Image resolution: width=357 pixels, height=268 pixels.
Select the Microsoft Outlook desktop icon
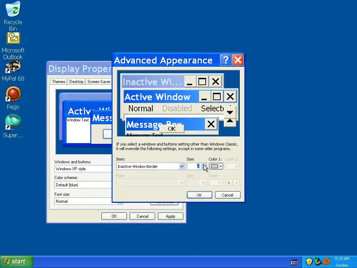13,46
